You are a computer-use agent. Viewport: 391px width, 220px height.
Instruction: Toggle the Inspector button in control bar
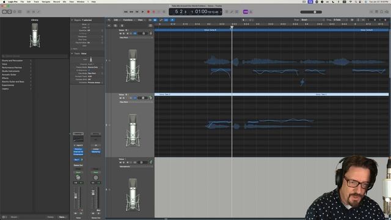9,12
